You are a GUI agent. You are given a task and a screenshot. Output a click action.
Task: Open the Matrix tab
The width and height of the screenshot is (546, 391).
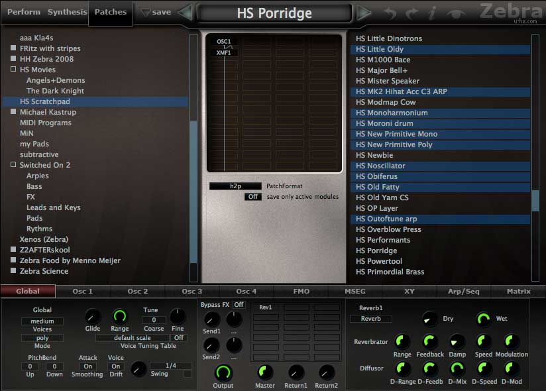coord(518,292)
